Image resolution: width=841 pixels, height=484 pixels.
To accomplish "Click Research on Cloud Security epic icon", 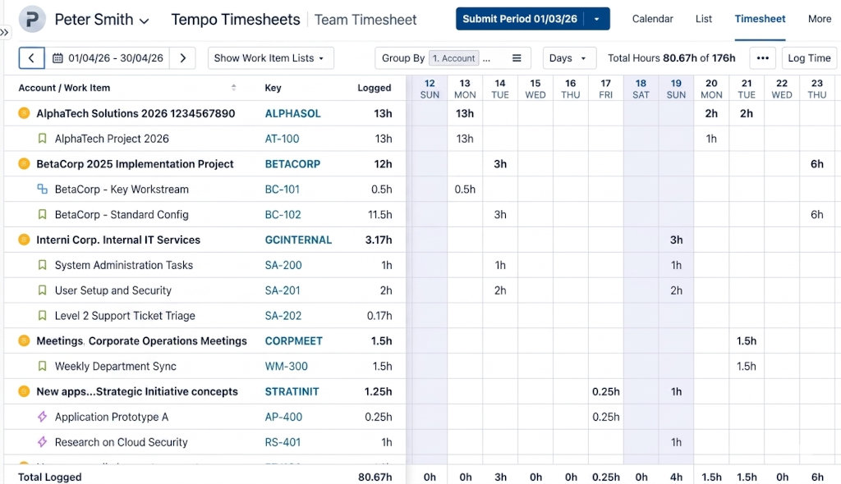I will 43,441.
